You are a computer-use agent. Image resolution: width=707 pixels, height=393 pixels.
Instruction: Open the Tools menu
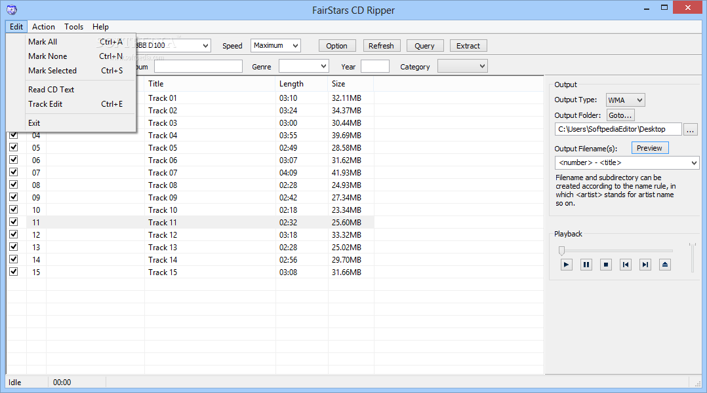pos(73,27)
